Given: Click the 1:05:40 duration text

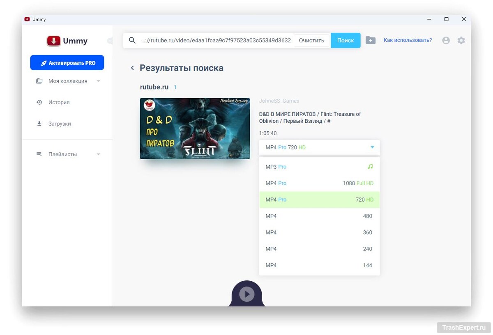Looking at the screenshot, I should tap(268, 133).
